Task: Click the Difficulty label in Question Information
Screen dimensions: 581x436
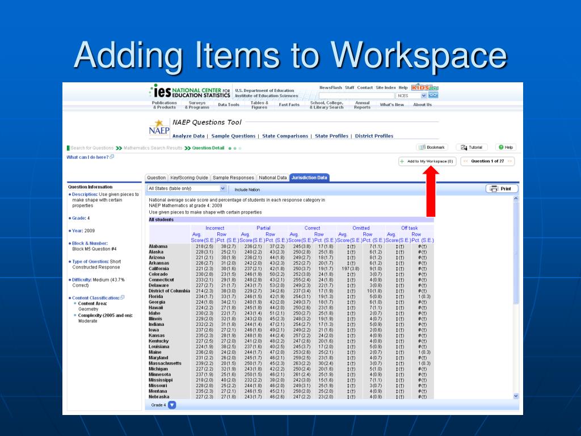Action: coord(82,280)
